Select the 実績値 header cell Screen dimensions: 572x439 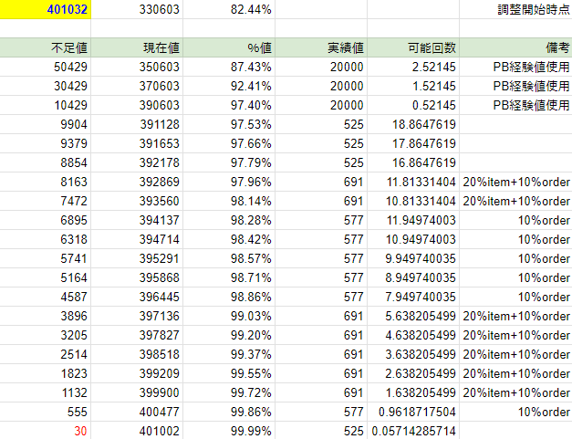[321, 47]
